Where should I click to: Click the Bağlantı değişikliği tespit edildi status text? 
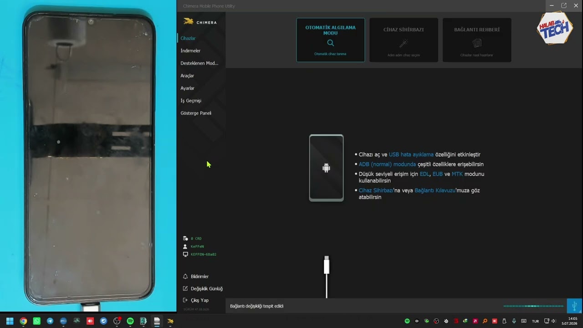257,306
